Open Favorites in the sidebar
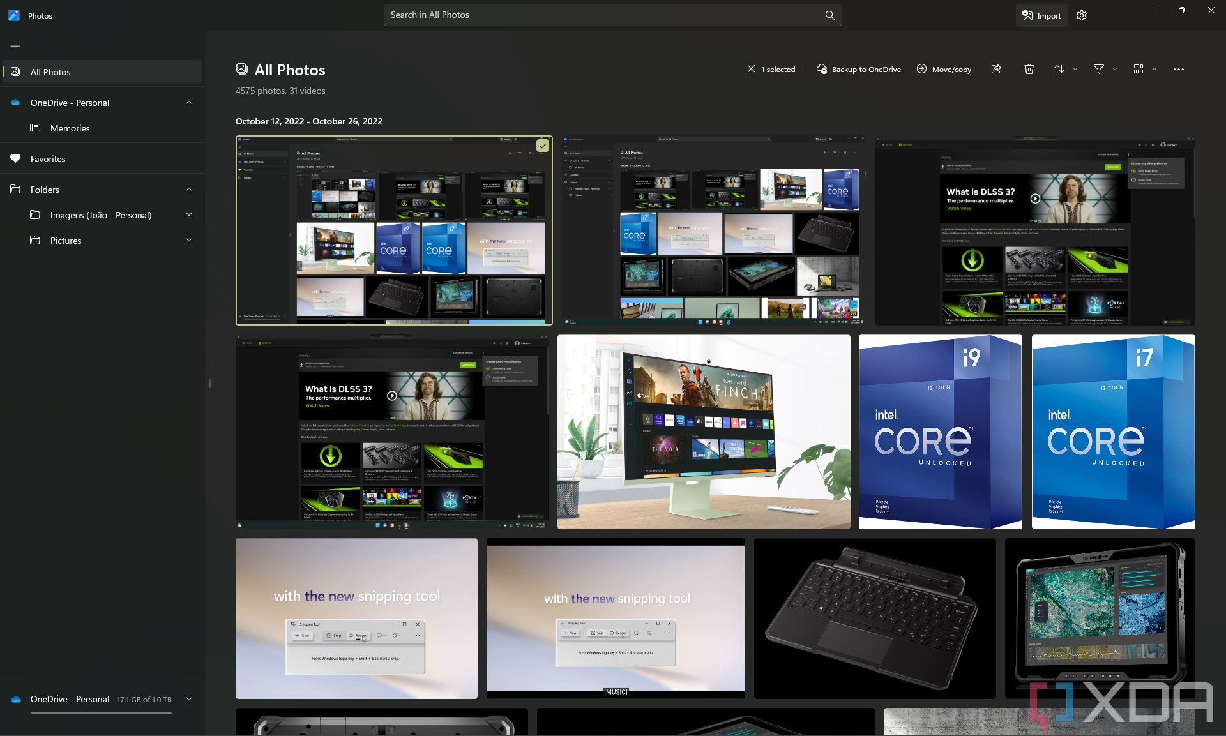The width and height of the screenshot is (1226, 736). pyautogui.click(x=48, y=159)
